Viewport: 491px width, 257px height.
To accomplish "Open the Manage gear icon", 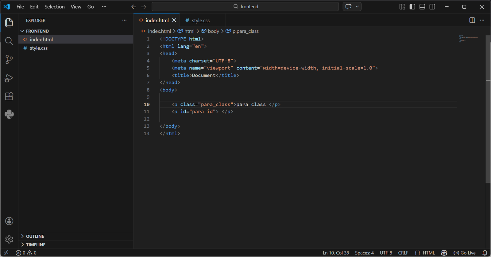I will (9, 239).
